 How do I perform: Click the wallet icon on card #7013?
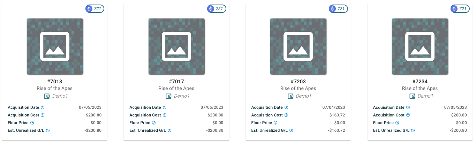pyautogui.click(x=47, y=96)
